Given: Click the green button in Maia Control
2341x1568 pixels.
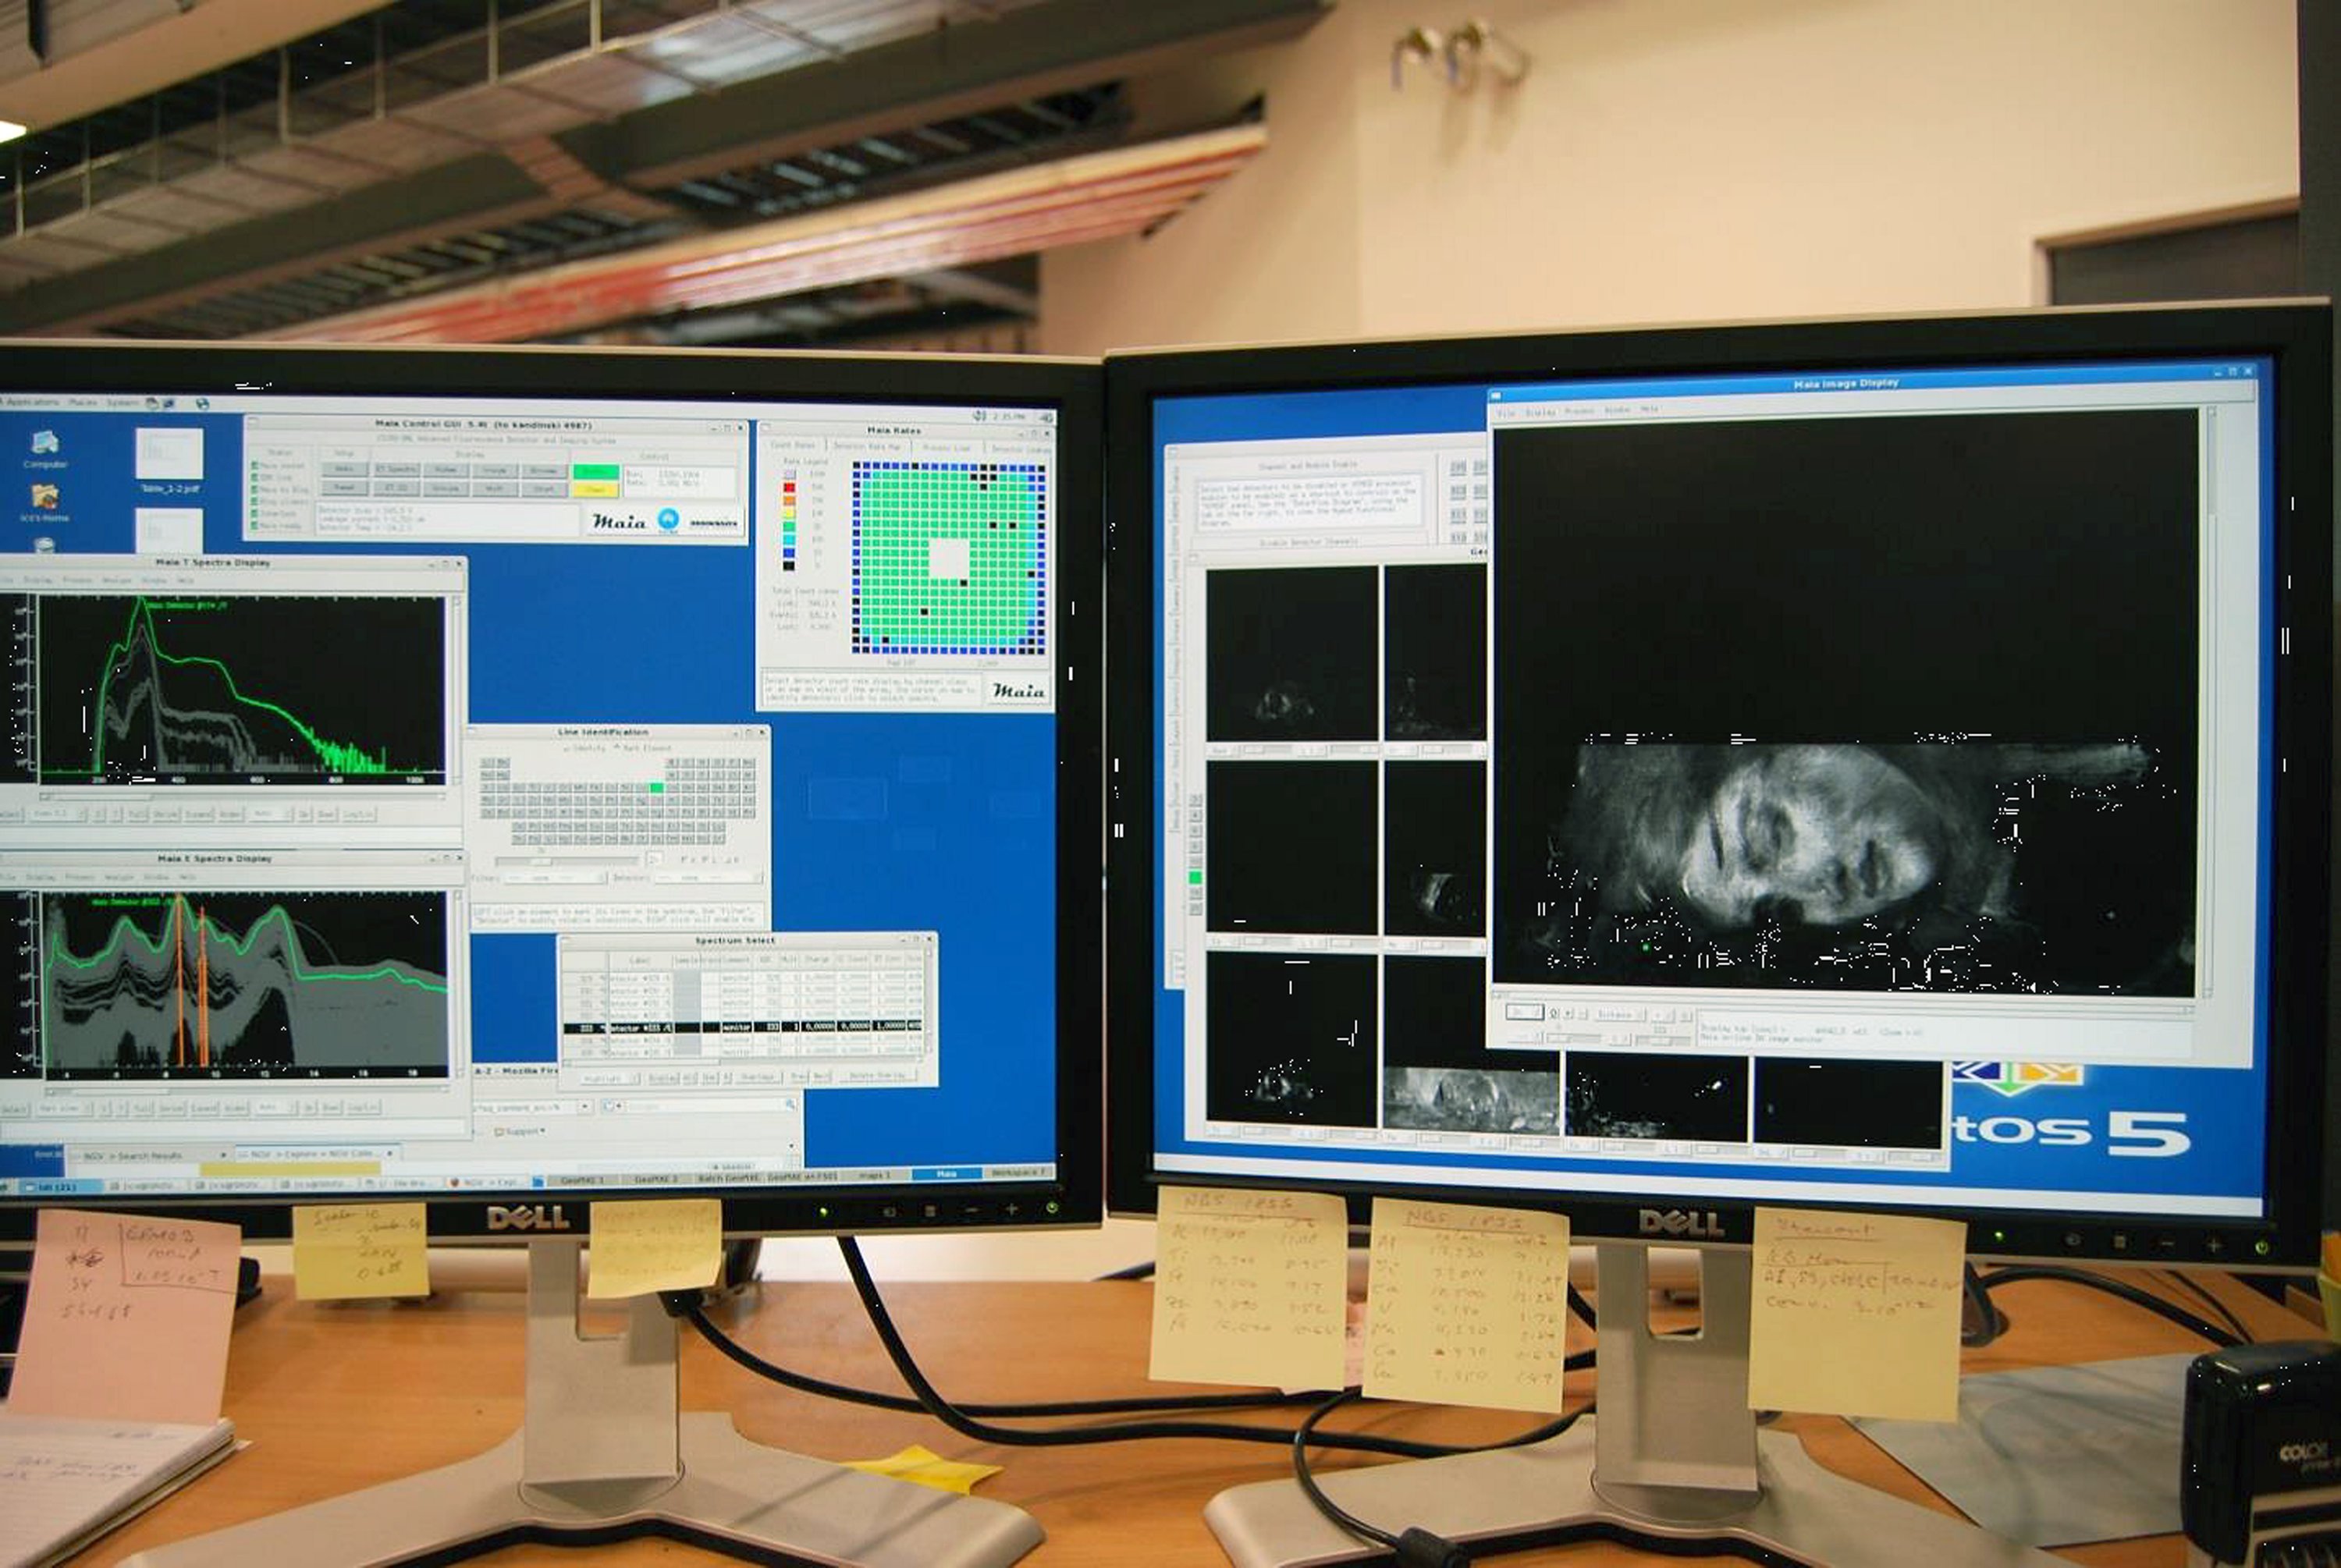Looking at the screenshot, I should (595, 471).
